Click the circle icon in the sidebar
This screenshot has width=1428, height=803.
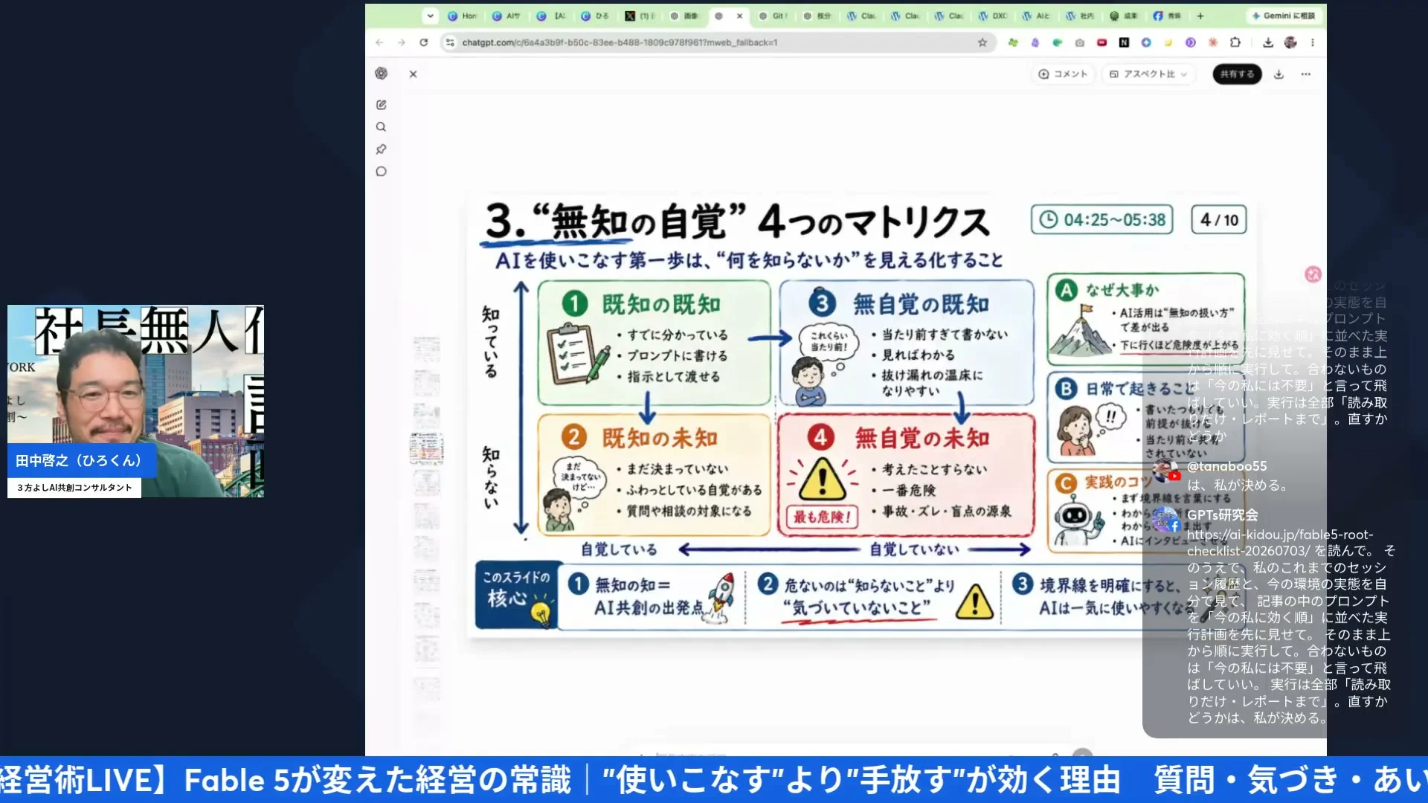pos(381,172)
